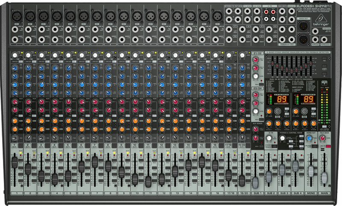Toggle the channel 1 low cut switch
The width and height of the screenshot is (342, 206).
pos(20,60)
